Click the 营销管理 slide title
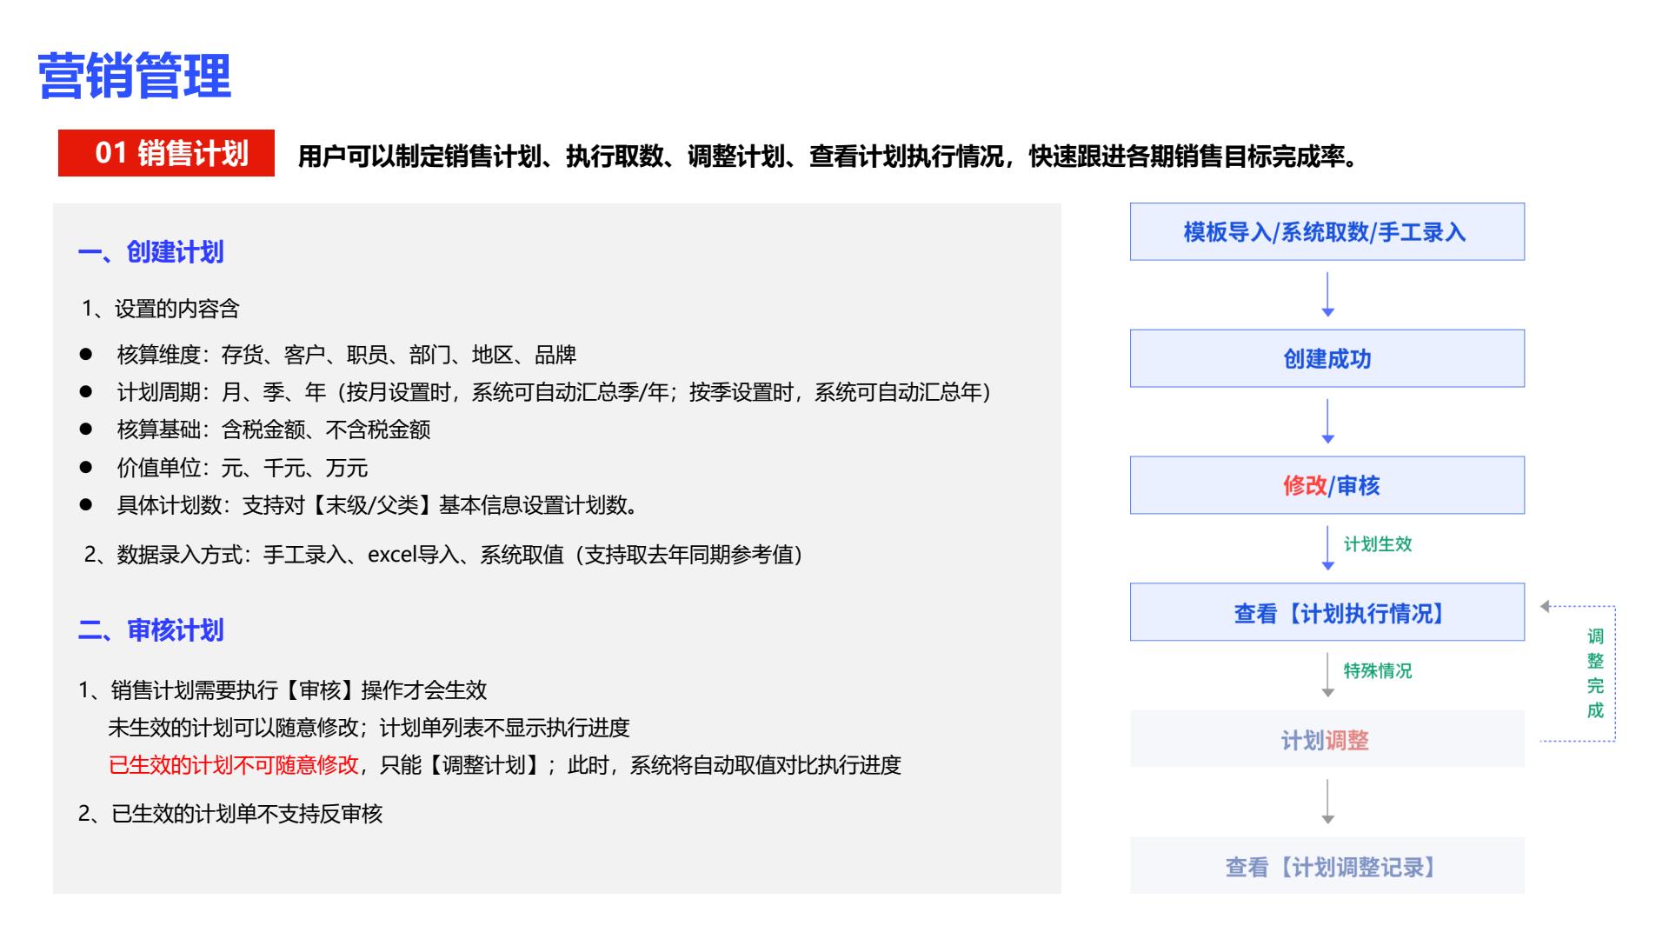Viewport: 1669px width, 939px height. 135,76
